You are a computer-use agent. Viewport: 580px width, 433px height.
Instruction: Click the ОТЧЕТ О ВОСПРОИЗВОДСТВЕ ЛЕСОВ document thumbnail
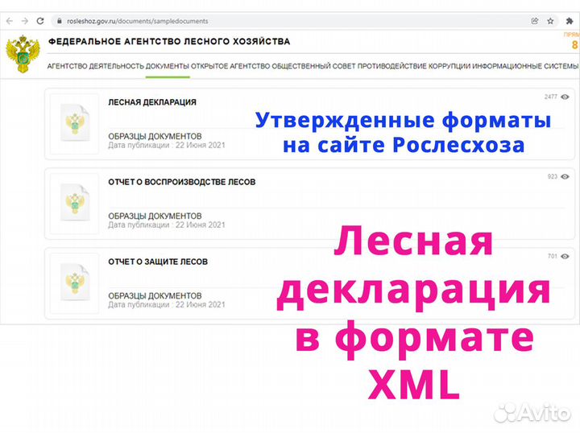pos(74,203)
